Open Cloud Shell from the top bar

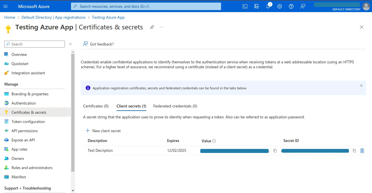pos(245,6)
